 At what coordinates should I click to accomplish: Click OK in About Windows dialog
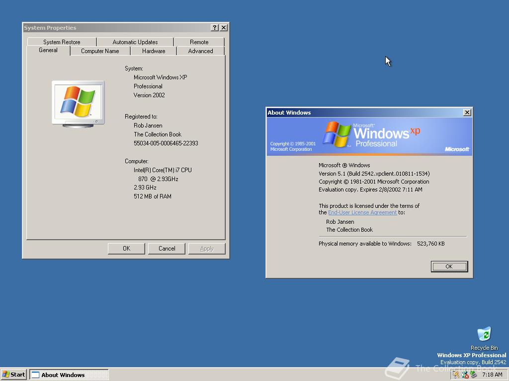[449, 266]
